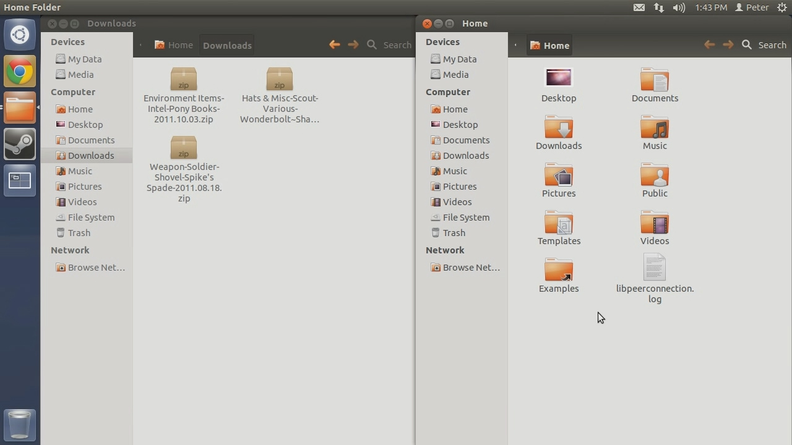Select the libpeerconnection.log file

(655, 279)
